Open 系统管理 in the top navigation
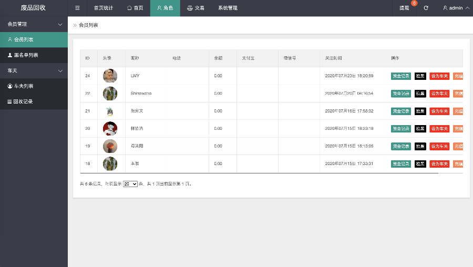The width and height of the screenshot is (473, 267). pyautogui.click(x=228, y=8)
